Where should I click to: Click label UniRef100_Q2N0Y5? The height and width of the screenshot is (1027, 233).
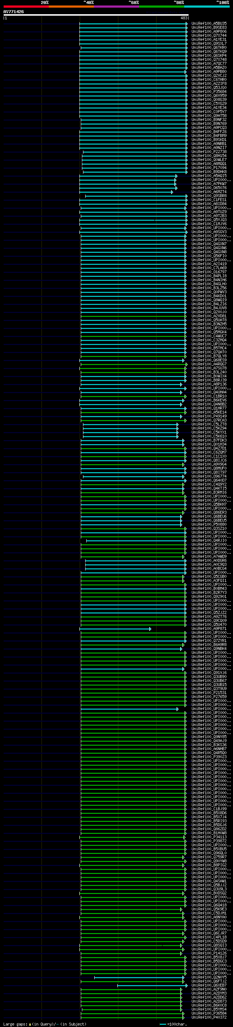point(209,977)
